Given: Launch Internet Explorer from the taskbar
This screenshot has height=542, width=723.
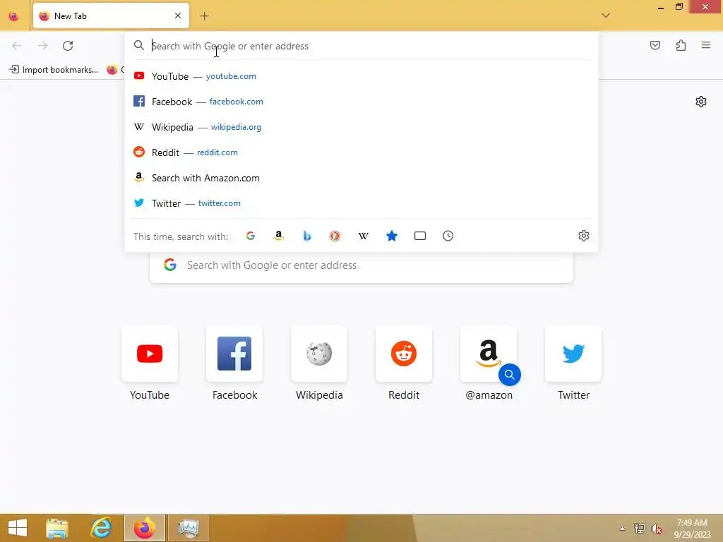Looking at the screenshot, I should (101, 528).
